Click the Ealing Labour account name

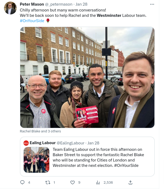(43, 143)
